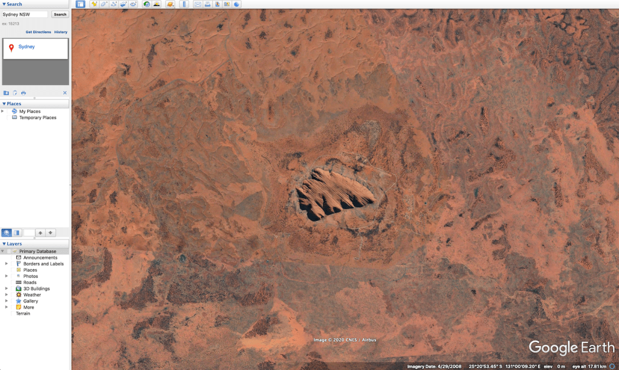Clear search results with the X

click(x=65, y=93)
